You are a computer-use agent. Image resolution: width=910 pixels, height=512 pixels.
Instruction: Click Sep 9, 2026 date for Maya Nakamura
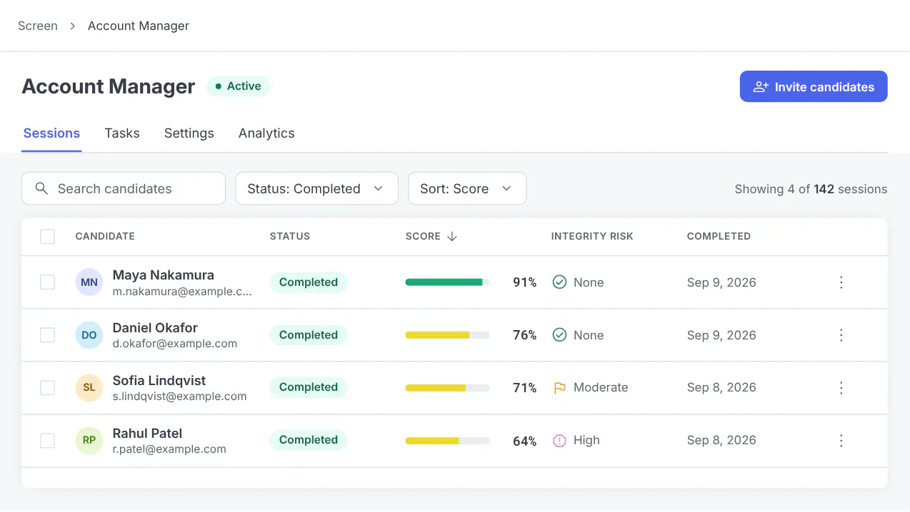(721, 282)
